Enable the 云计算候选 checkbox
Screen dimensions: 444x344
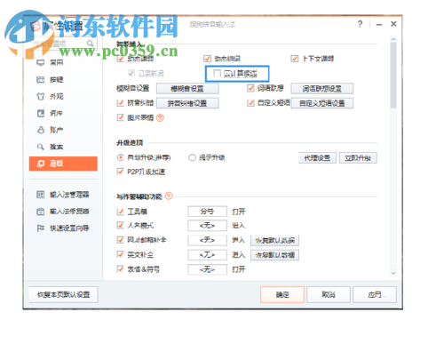(218, 73)
